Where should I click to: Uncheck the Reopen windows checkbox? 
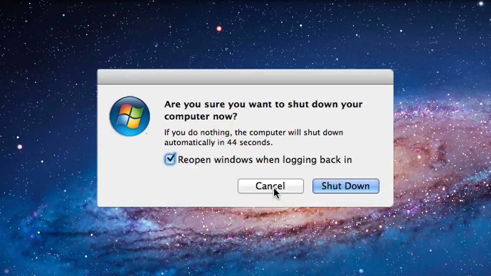(x=170, y=159)
